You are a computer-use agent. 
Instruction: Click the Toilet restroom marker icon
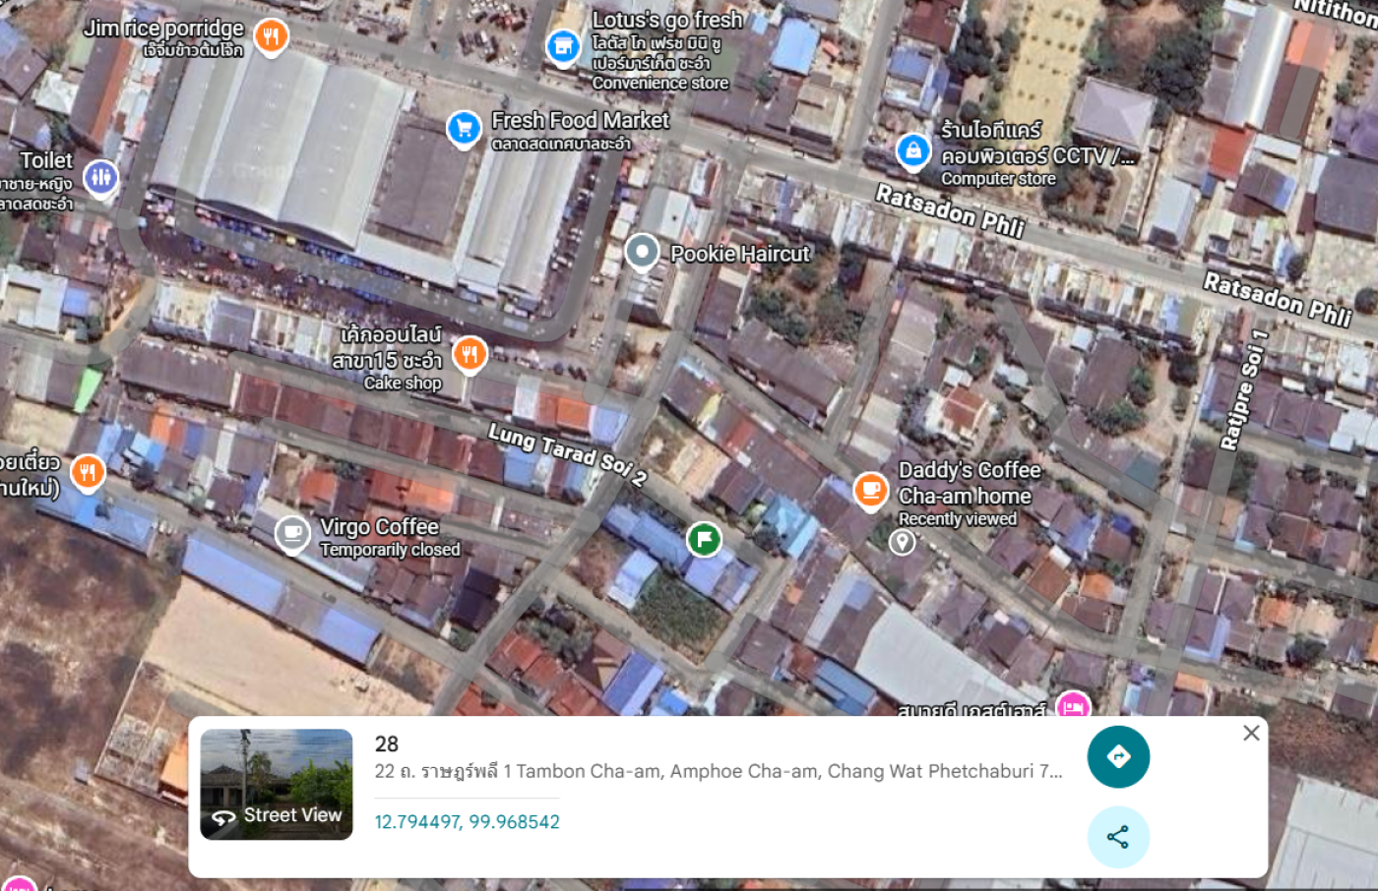coord(100,178)
